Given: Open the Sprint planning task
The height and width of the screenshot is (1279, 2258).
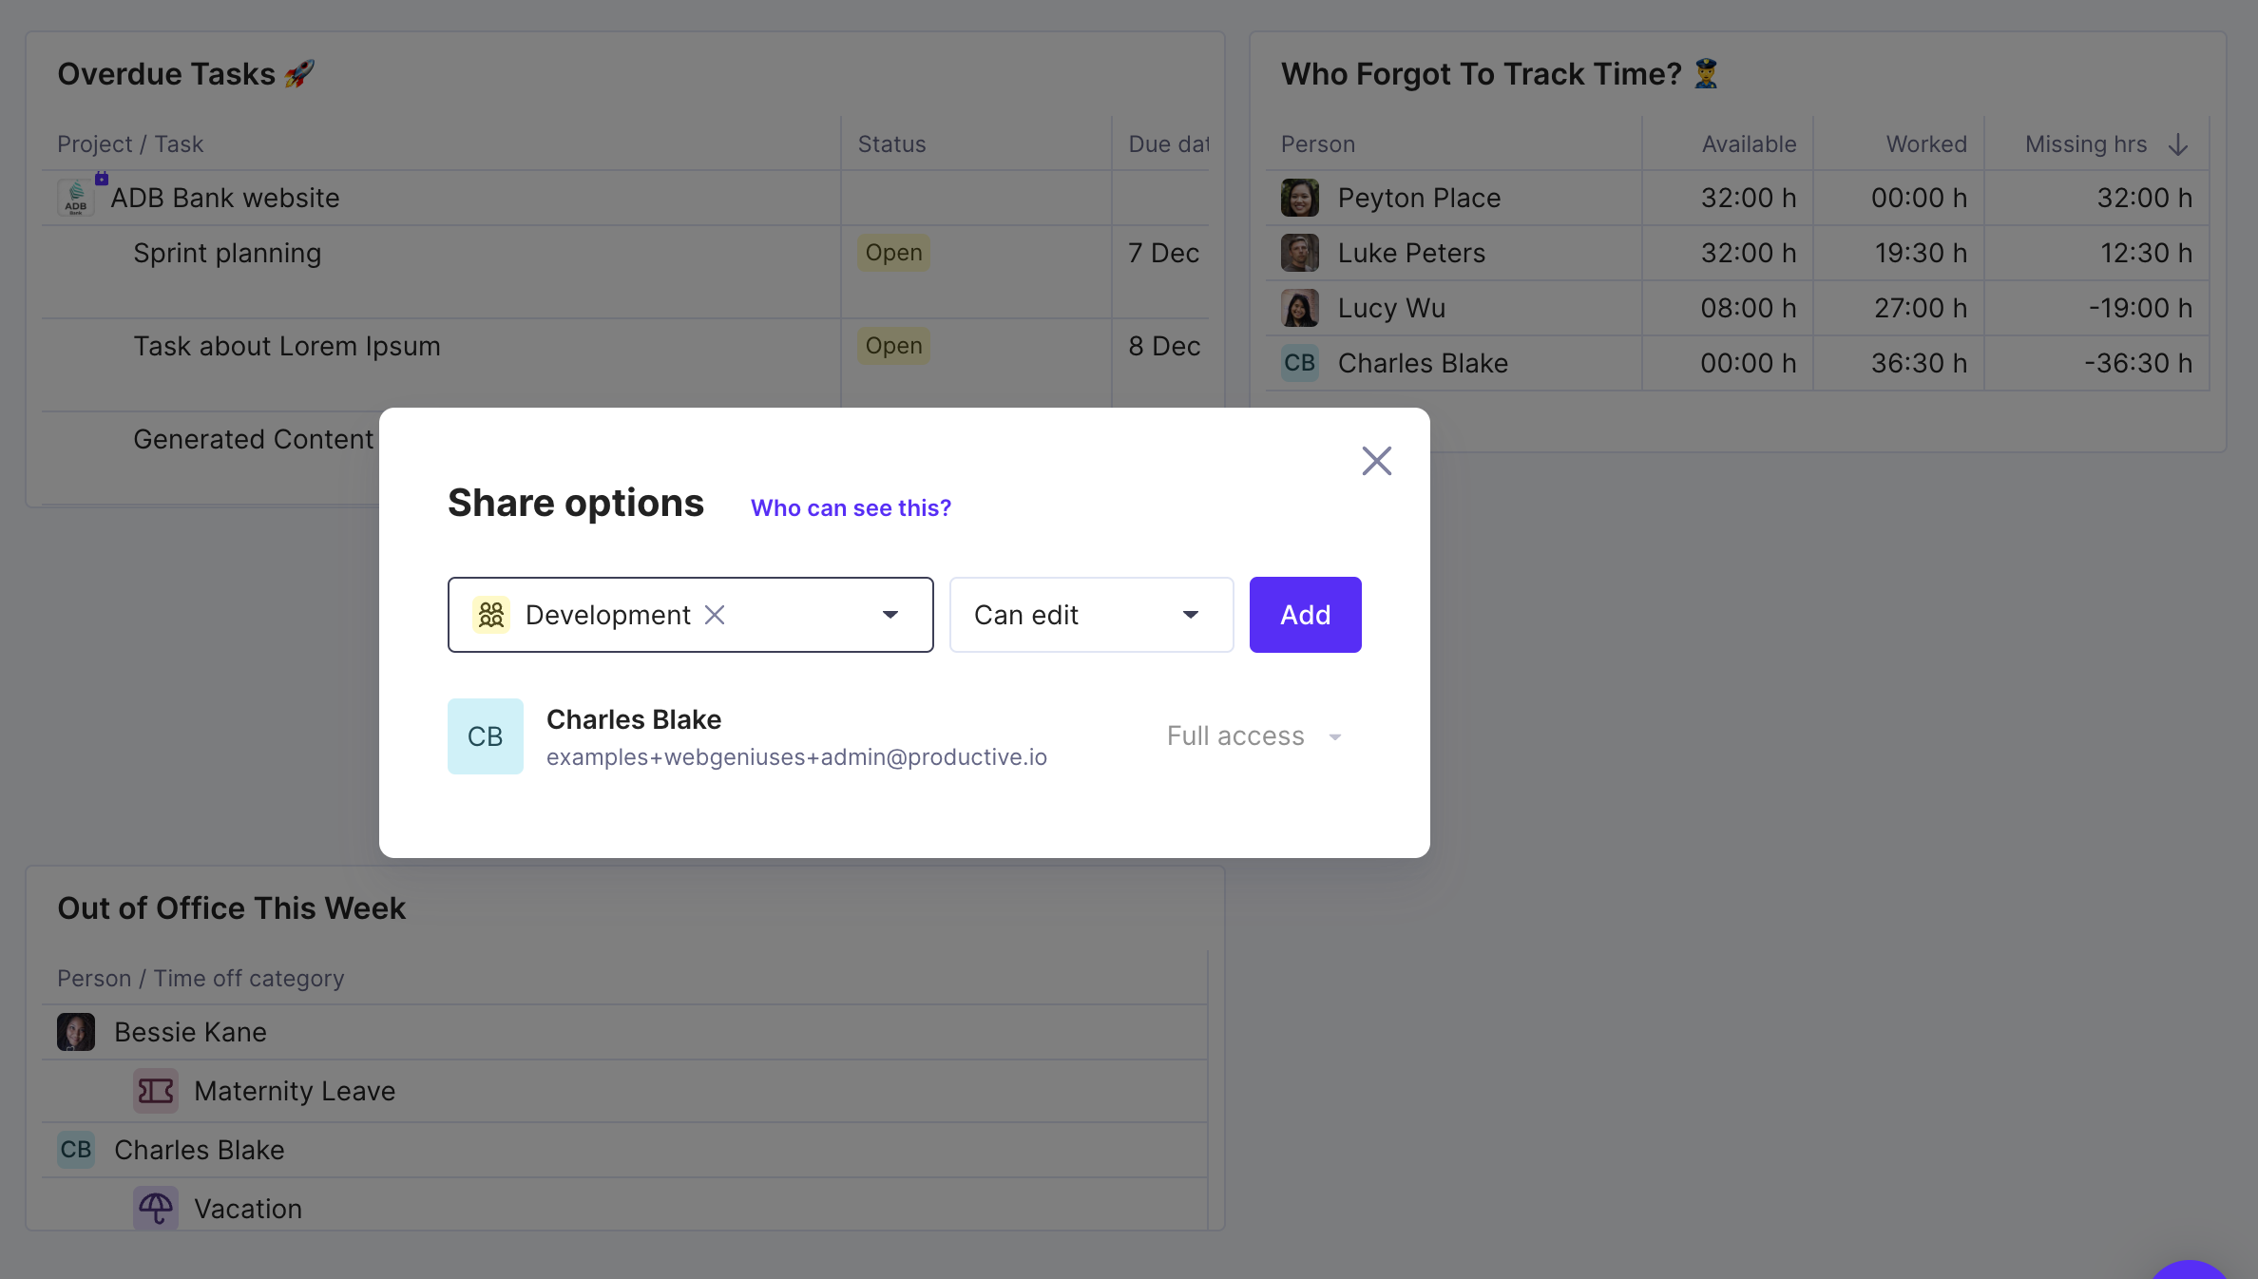Looking at the screenshot, I should pyautogui.click(x=227, y=253).
